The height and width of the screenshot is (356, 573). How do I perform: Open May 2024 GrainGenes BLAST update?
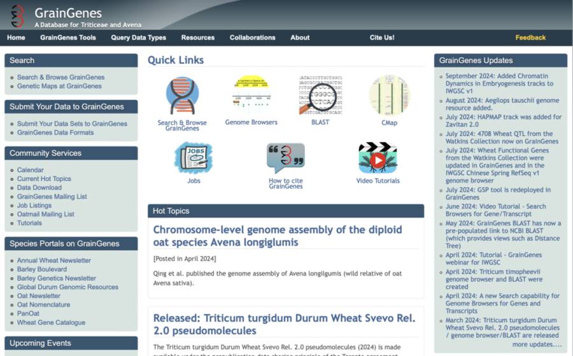[x=503, y=234]
